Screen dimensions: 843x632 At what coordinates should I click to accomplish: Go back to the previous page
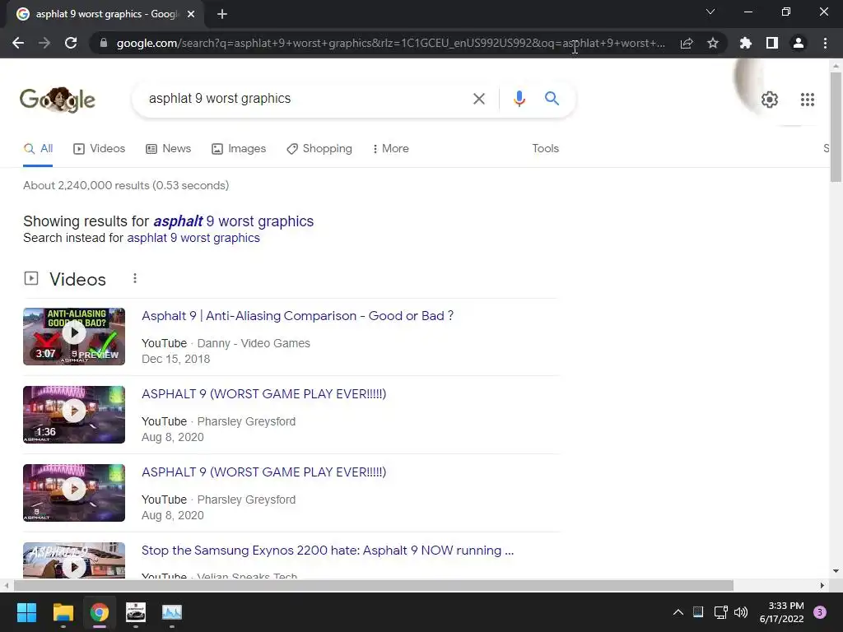click(18, 43)
